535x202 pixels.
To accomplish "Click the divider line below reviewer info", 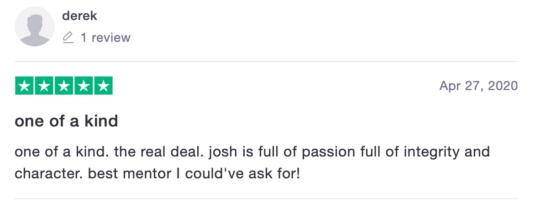I will 267,61.
